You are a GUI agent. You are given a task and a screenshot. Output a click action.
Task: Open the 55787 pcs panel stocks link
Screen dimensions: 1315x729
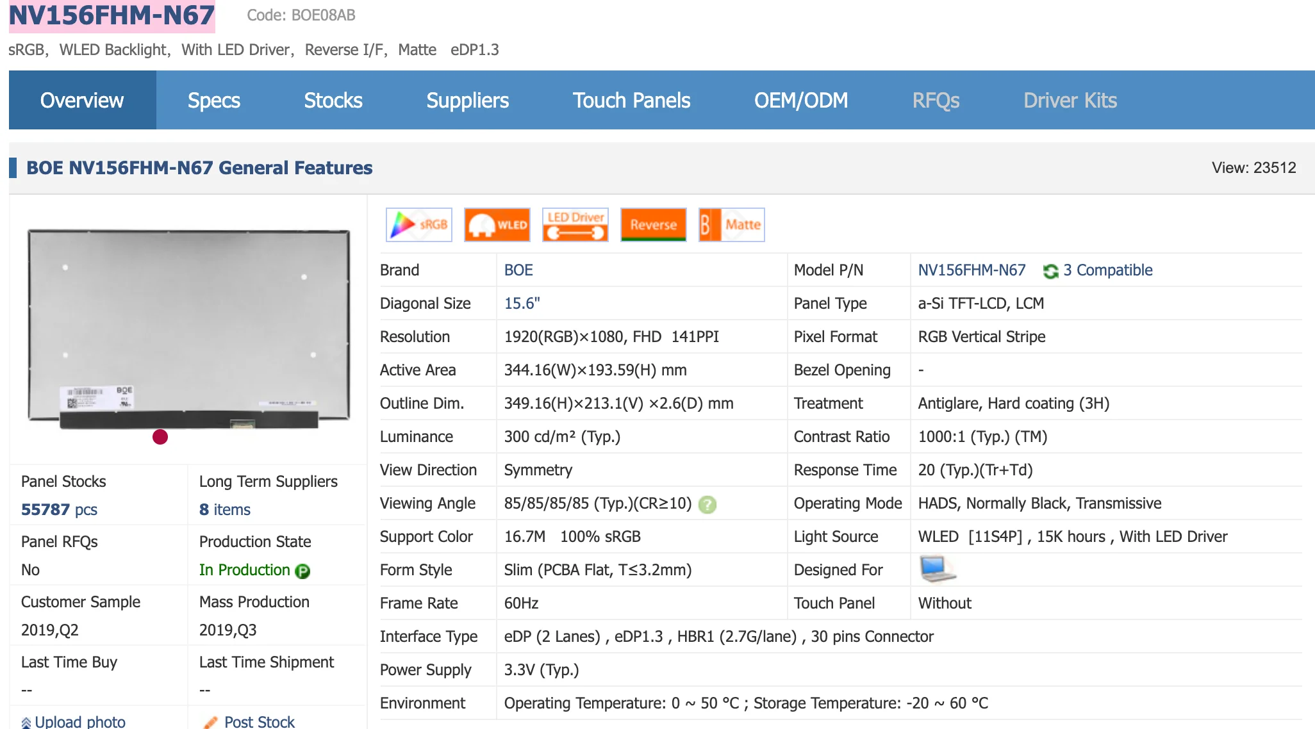[59, 510]
